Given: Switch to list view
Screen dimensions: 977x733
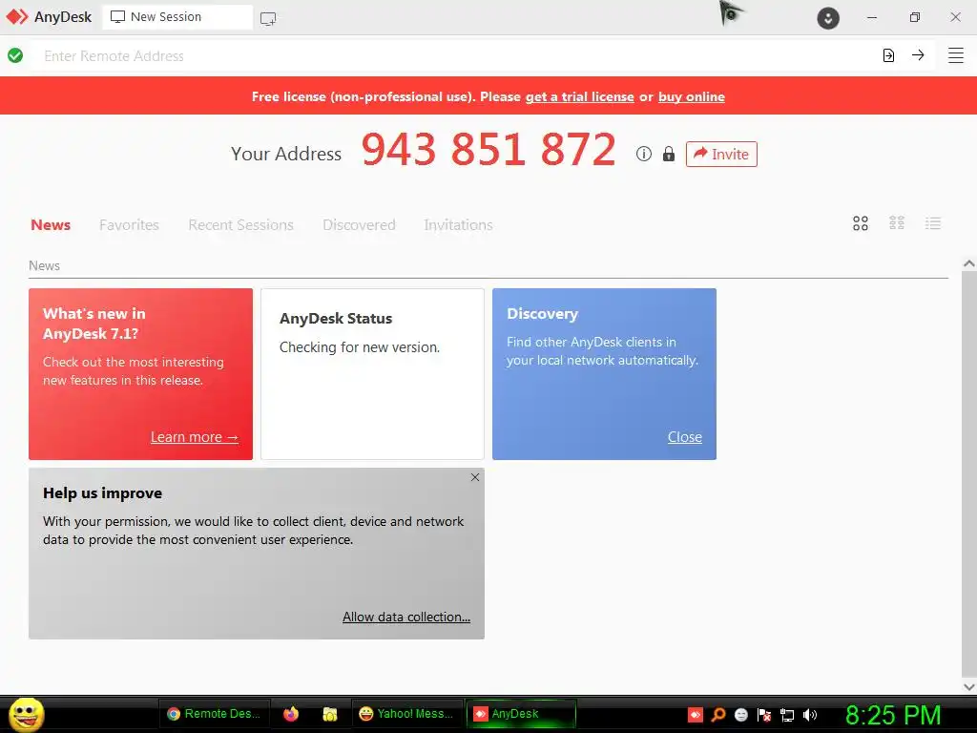Looking at the screenshot, I should tap(933, 223).
